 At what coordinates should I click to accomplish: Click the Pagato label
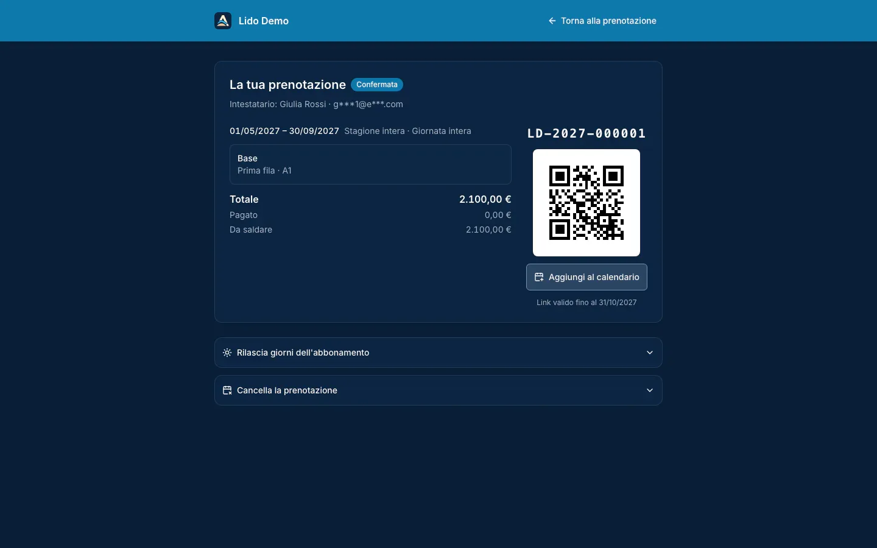[244, 215]
